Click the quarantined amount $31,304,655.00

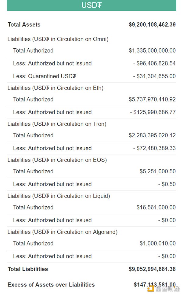coord(154,76)
